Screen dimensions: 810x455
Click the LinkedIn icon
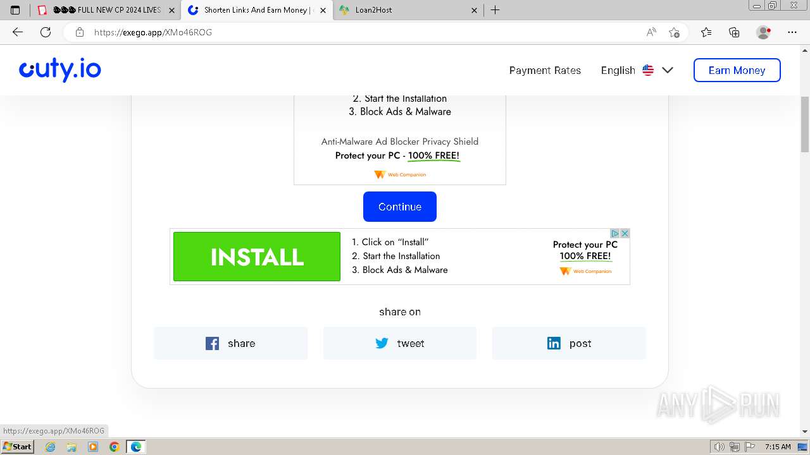[554, 343]
